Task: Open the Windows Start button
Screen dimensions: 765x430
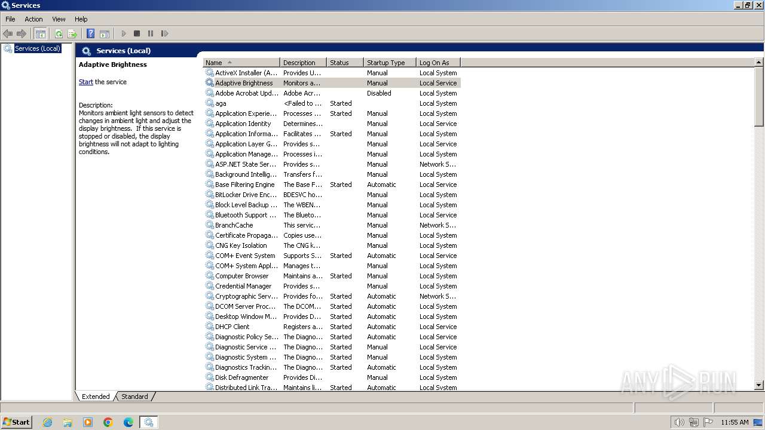Action: coord(17,422)
